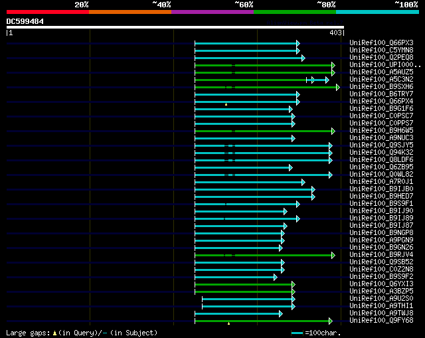Click the UniRef100_B6TRY7 text
This screenshot has height=338, width=425.
point(381,94)
